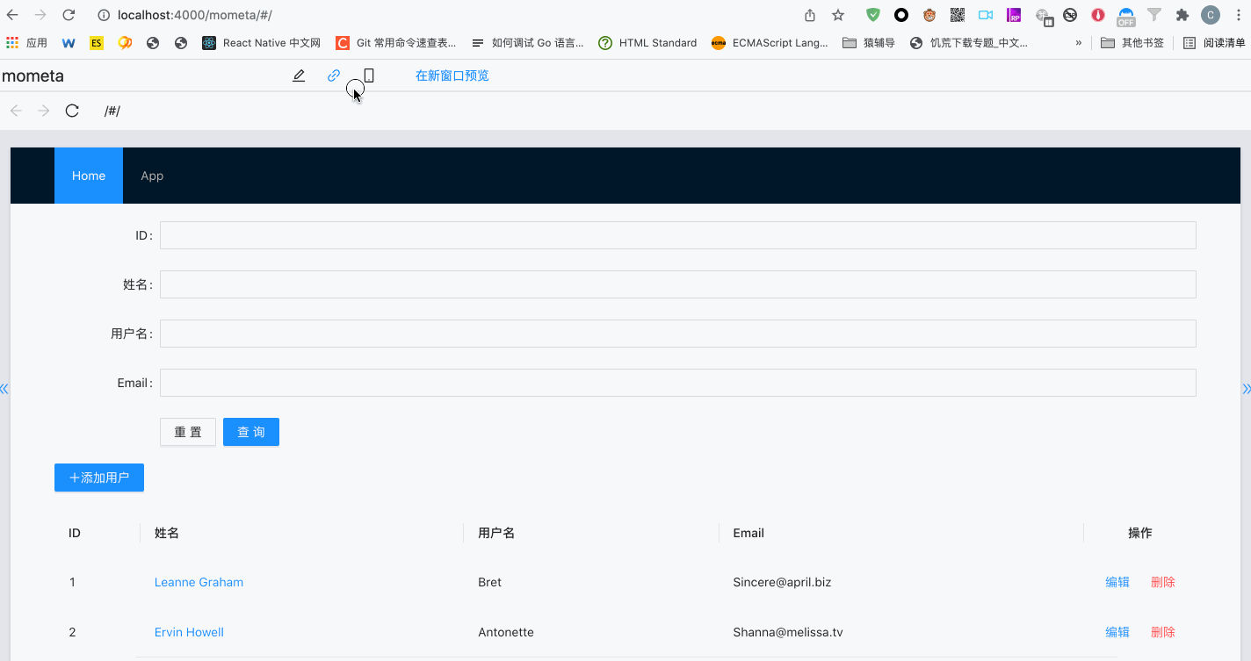The width and height of the screenshot is (1251, 661).
Task: Open 如何调试 Go 语言 bookmark
Action: pyautogui.click(x=528, y=42)
